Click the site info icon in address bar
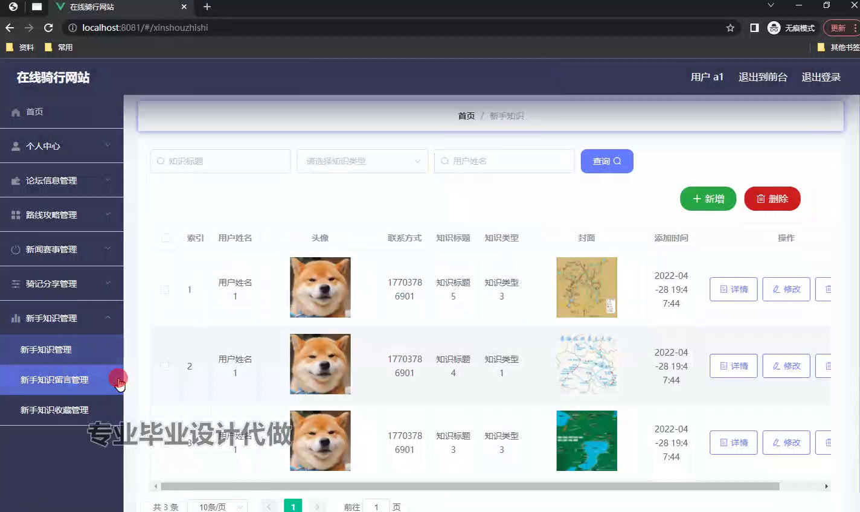 [x=72, y=28]
